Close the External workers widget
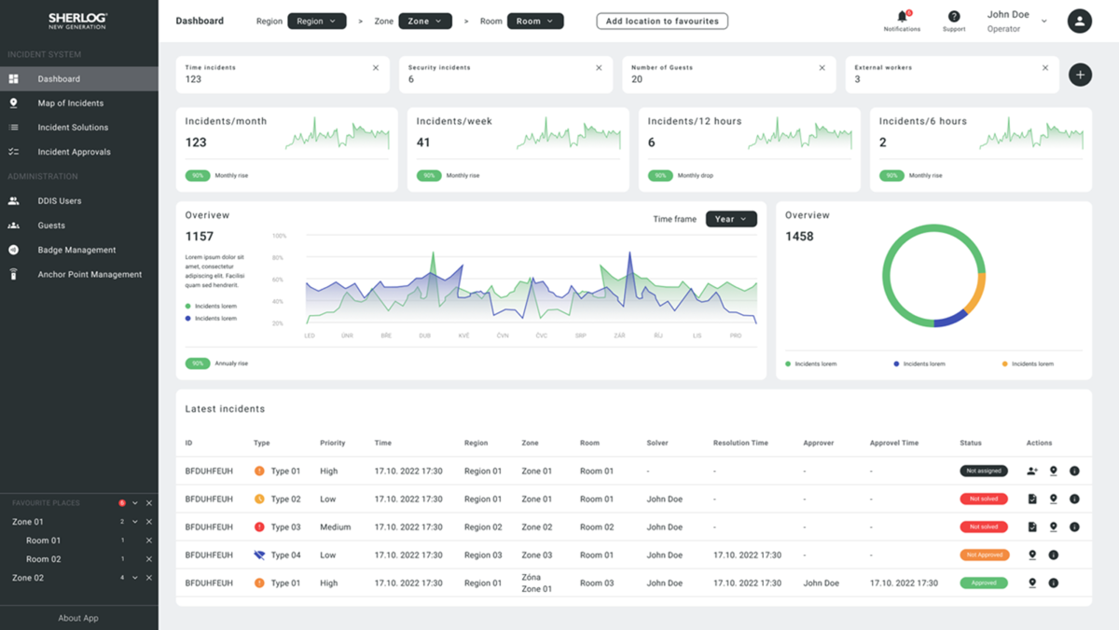The image size is (1119, 630). [1045, 68]
